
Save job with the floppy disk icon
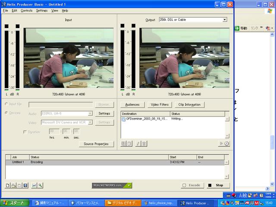tap(25, 185)
